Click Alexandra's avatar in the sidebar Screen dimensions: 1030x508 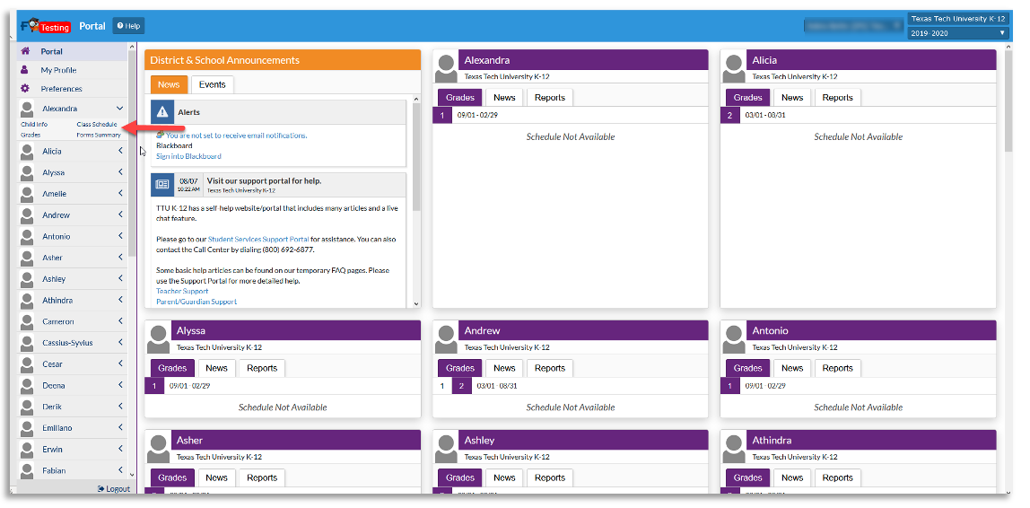point(27,109)
